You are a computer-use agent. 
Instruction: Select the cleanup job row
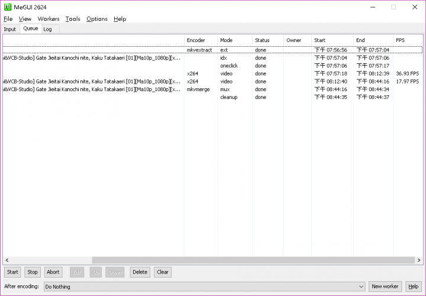point(212,97)
